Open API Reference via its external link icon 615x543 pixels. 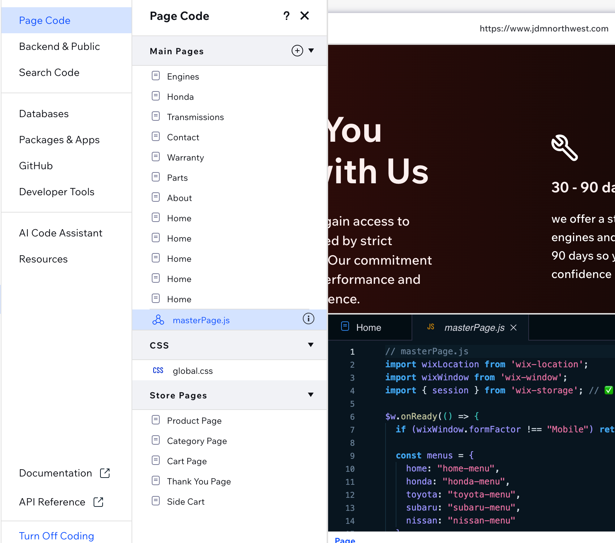click(98, 502)
